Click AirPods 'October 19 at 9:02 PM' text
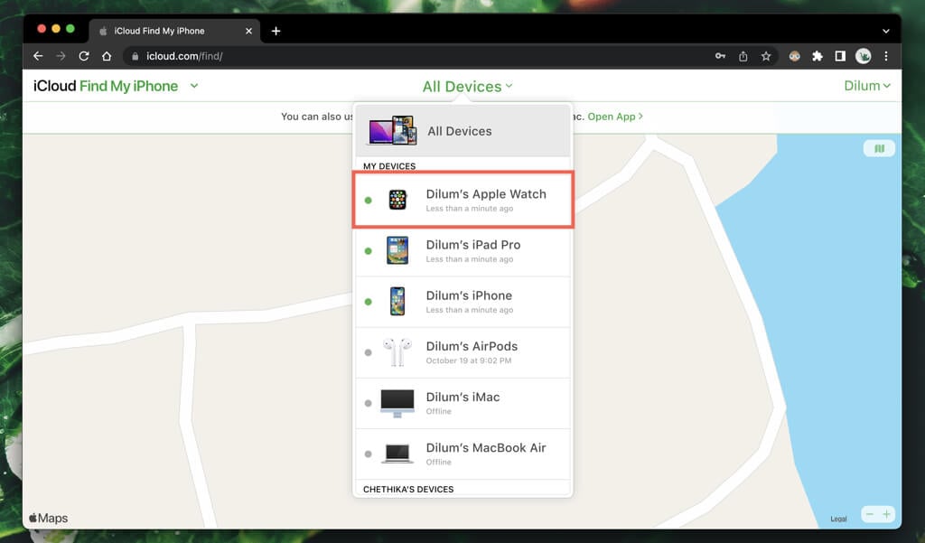 (469, 360)
